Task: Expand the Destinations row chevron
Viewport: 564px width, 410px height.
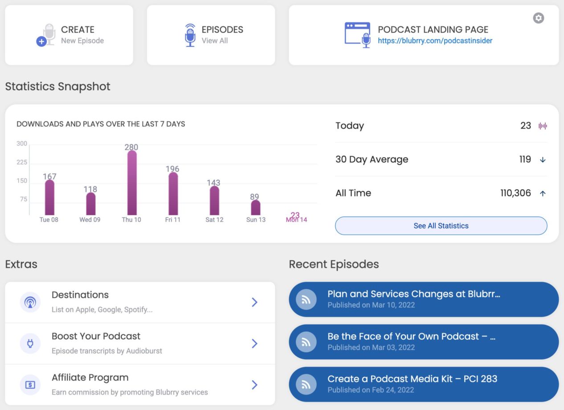Action: pos(254,302)
